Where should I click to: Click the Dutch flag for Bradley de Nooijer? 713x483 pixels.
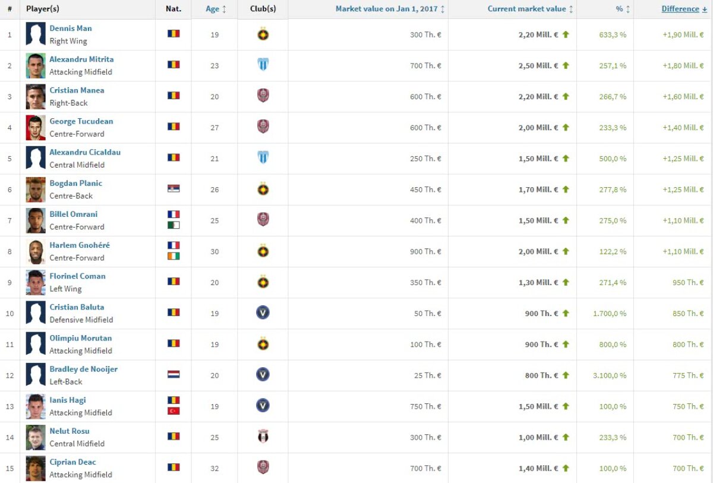173,375
